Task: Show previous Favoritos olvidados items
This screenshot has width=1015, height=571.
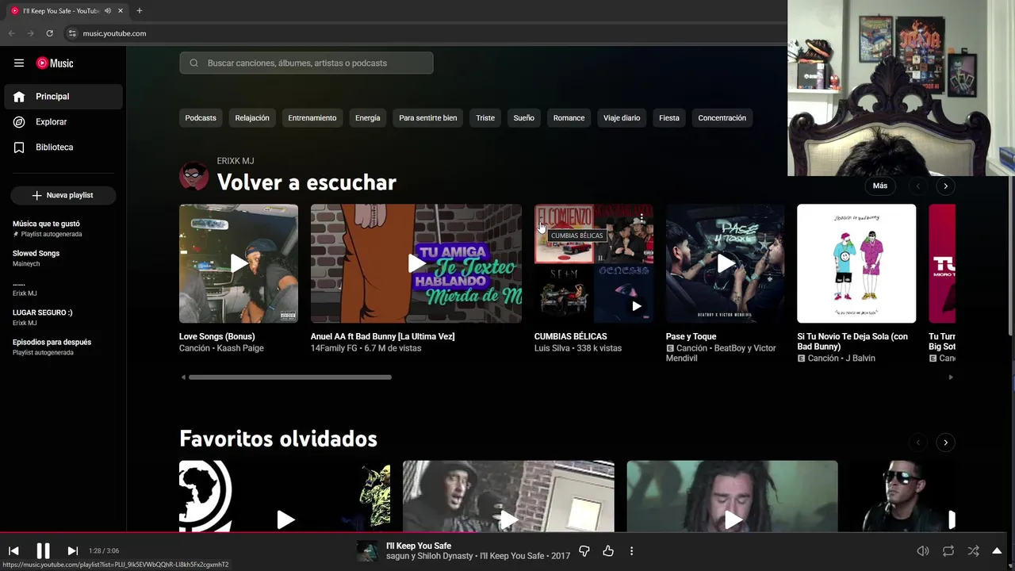Action: point(918,443)
